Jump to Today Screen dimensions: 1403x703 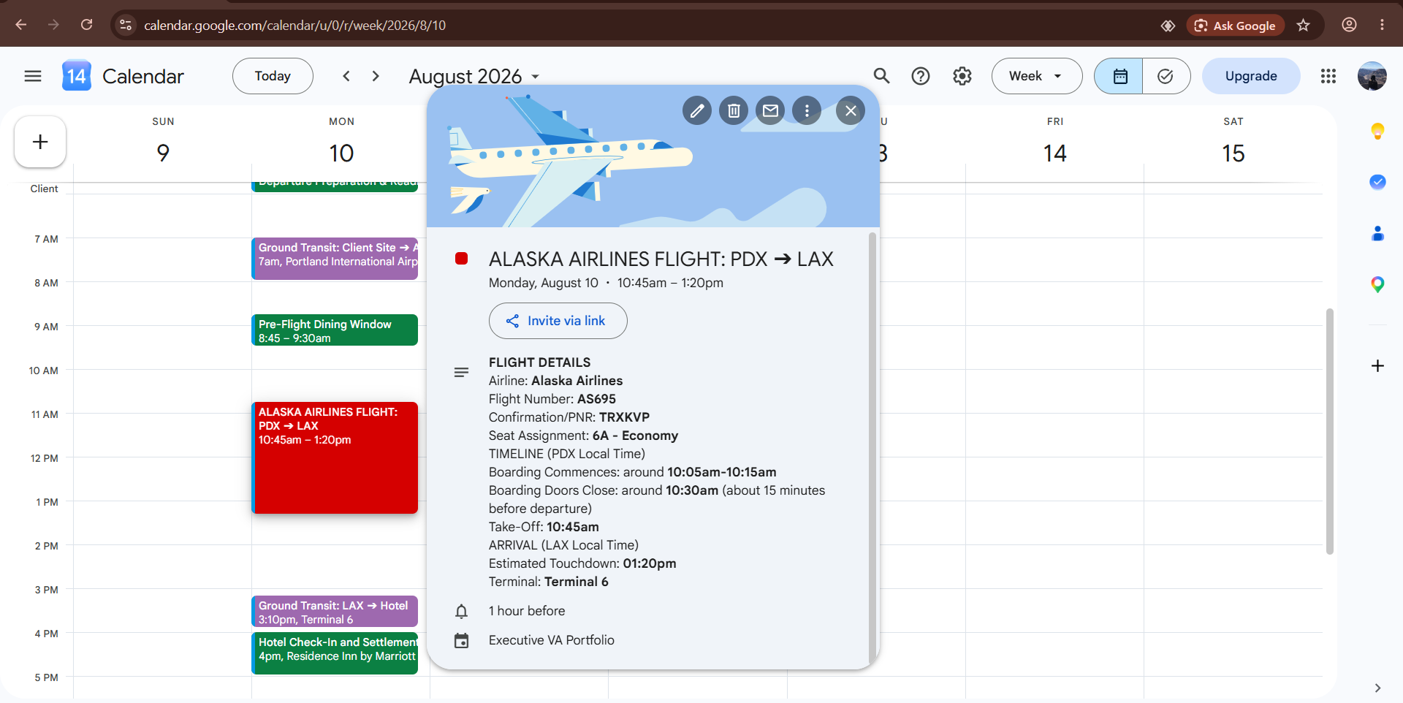(273, 76)
